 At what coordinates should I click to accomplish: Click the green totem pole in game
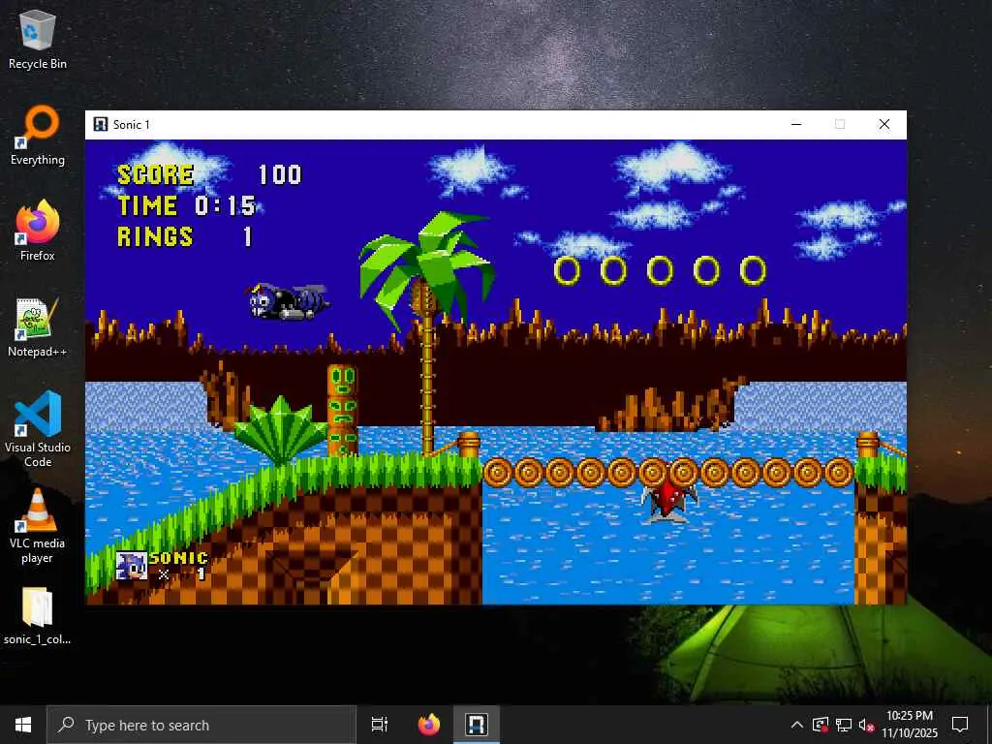342,410
